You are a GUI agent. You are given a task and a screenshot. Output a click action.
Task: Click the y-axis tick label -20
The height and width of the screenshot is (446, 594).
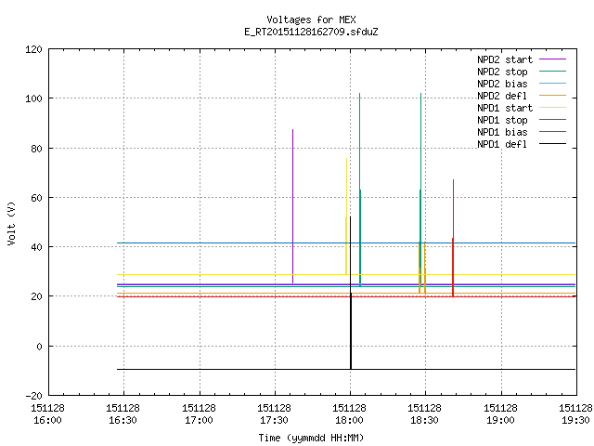click(33, 396)
